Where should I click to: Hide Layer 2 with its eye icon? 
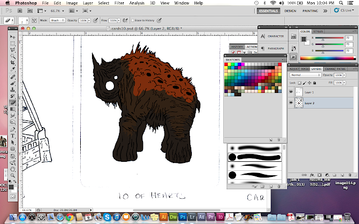click(x=291, y=103)
